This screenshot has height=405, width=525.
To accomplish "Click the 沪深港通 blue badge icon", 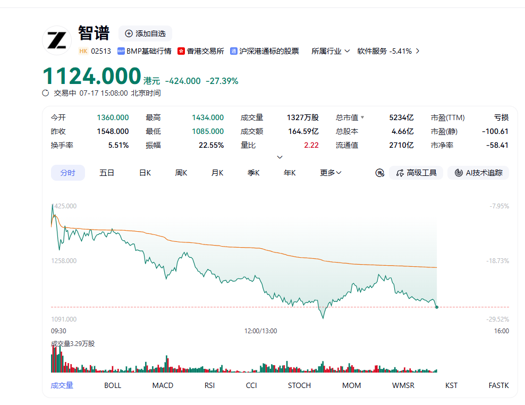I will (234, 51).
